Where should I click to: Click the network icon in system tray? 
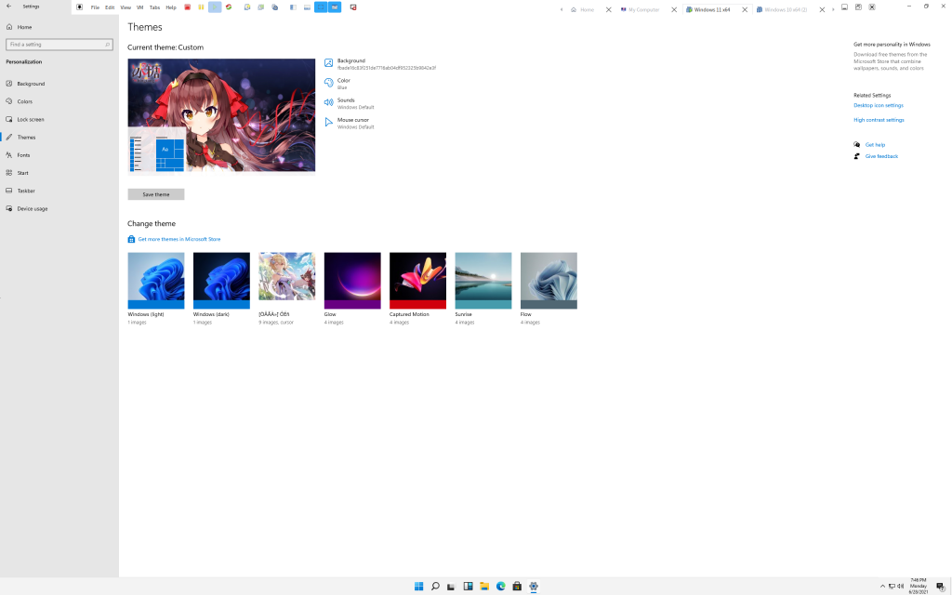click(892, 587)
